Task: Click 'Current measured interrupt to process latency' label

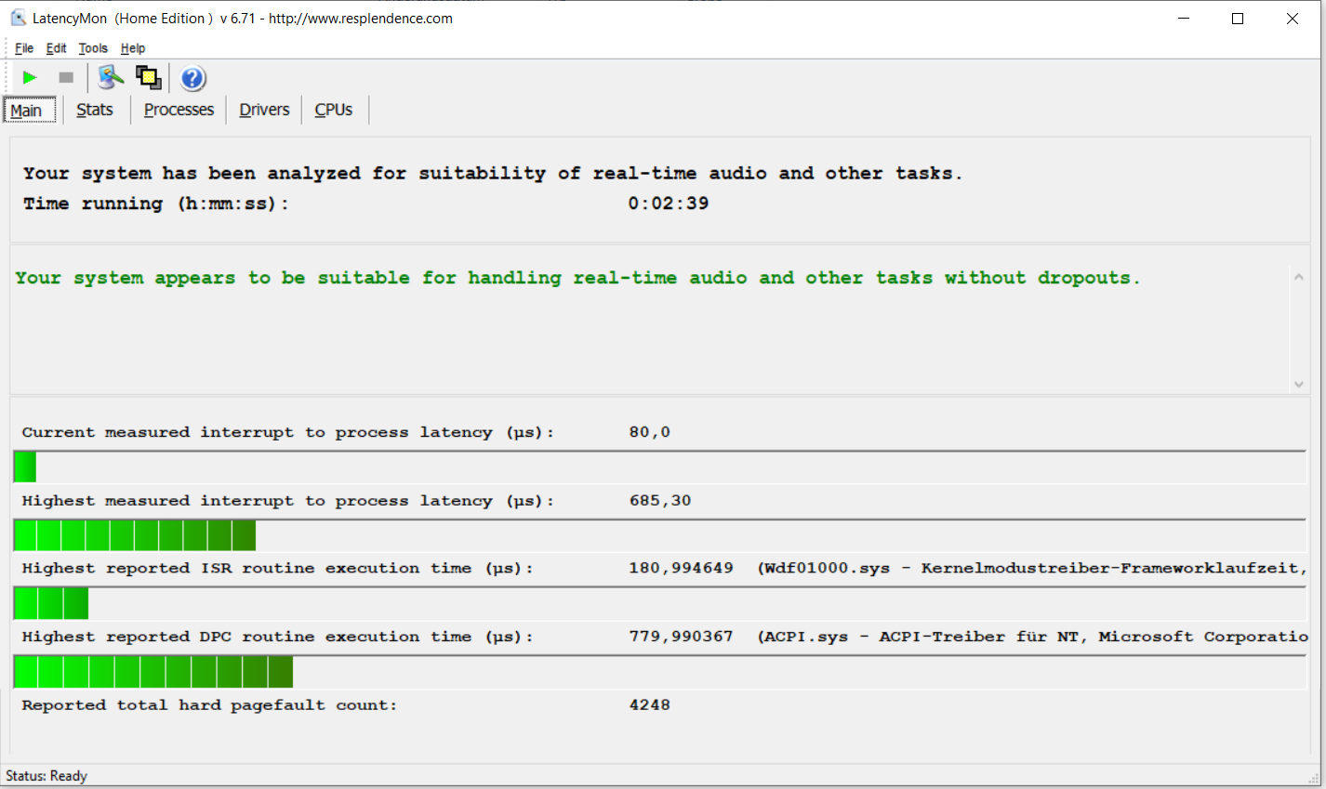Action: [288, 433]
